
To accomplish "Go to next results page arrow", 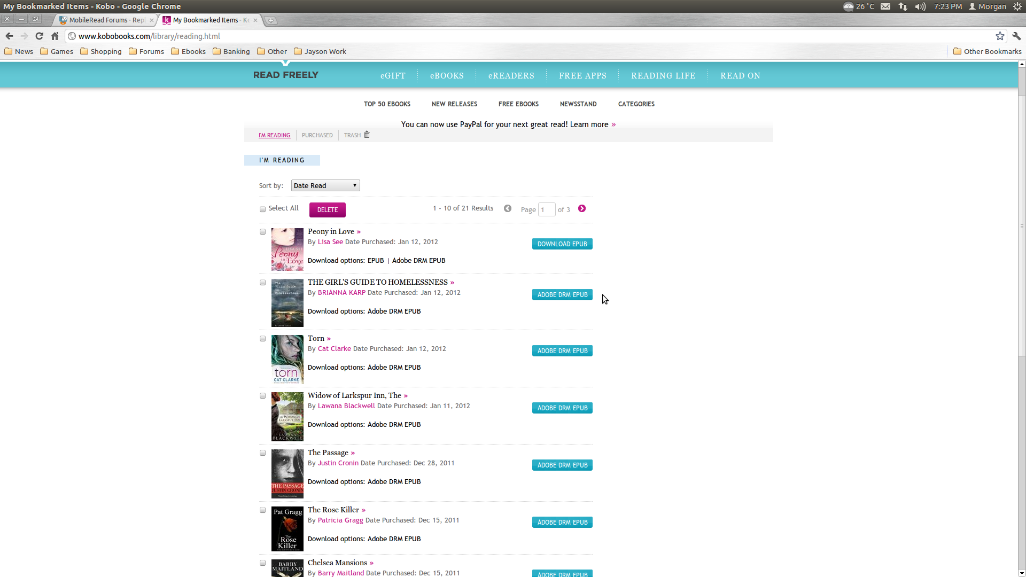I will (x=582, y=209).
